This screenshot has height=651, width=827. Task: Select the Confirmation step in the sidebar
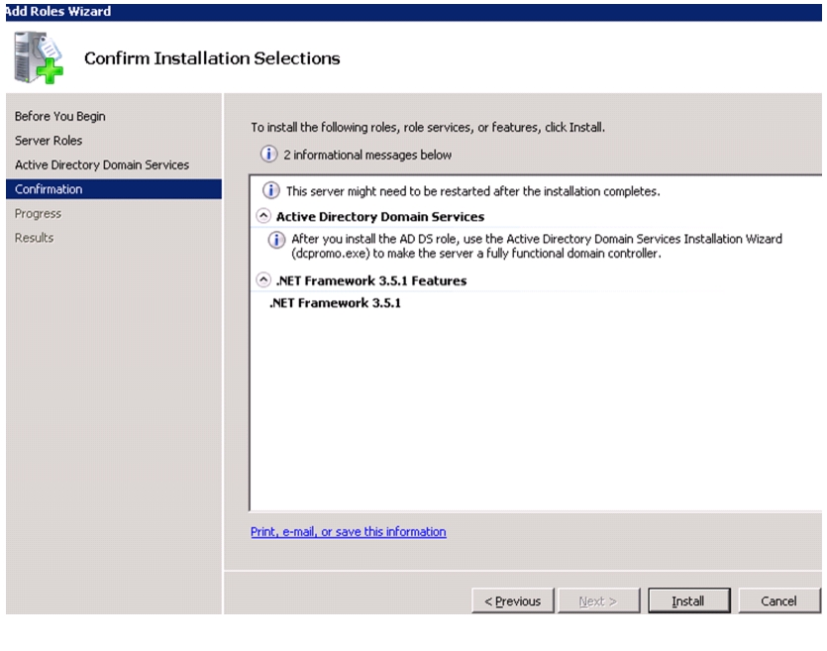tap(113, 189)
